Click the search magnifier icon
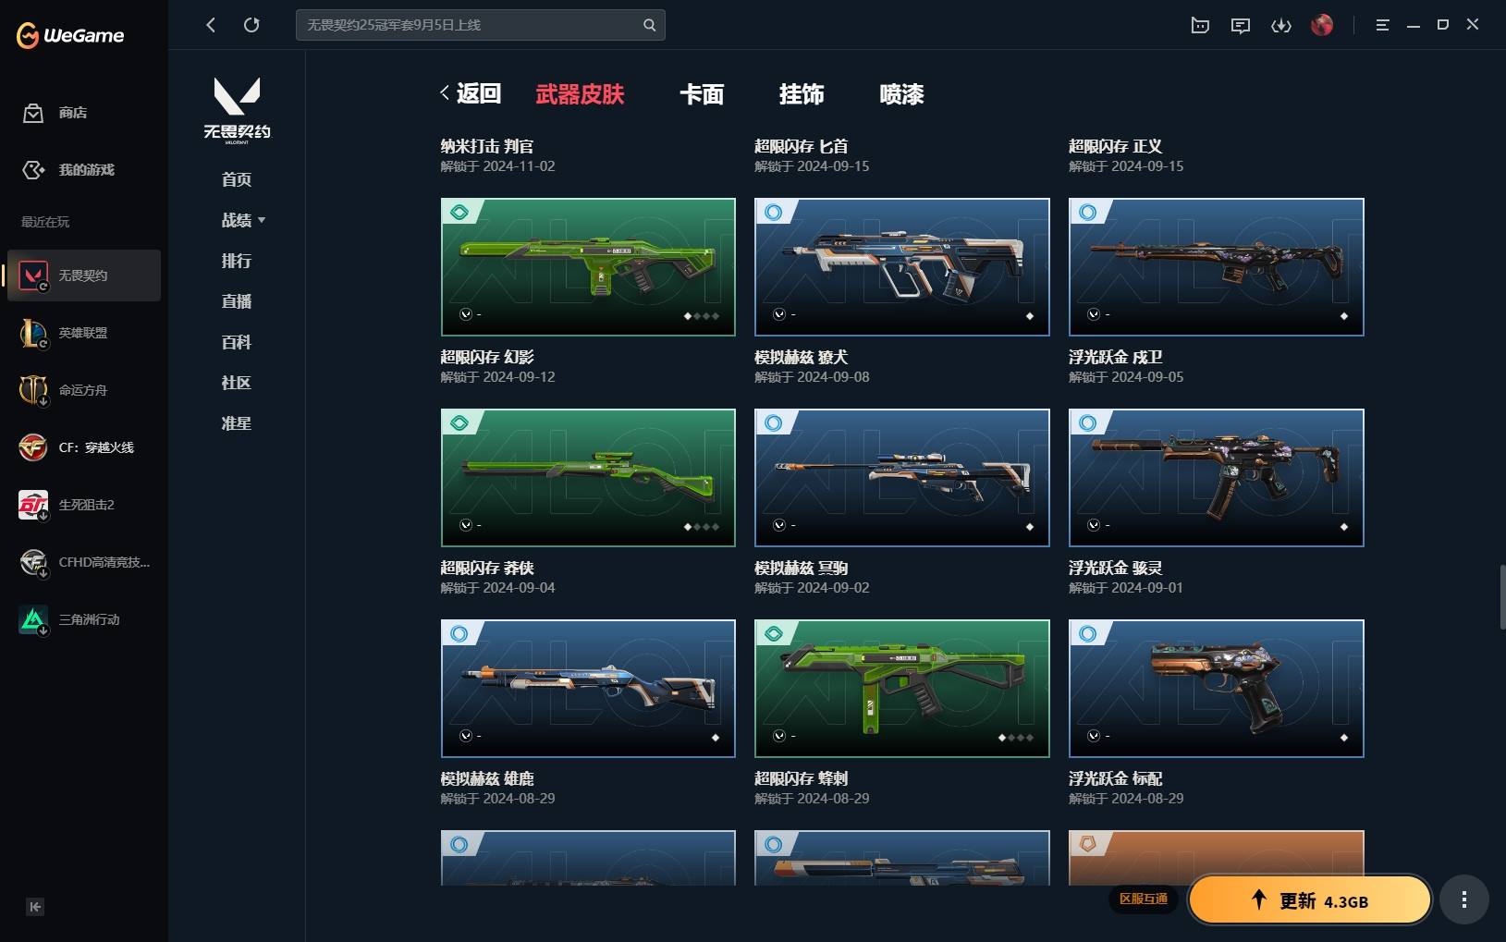Viewport: 1506px width, 942px height. click(649, 25)
